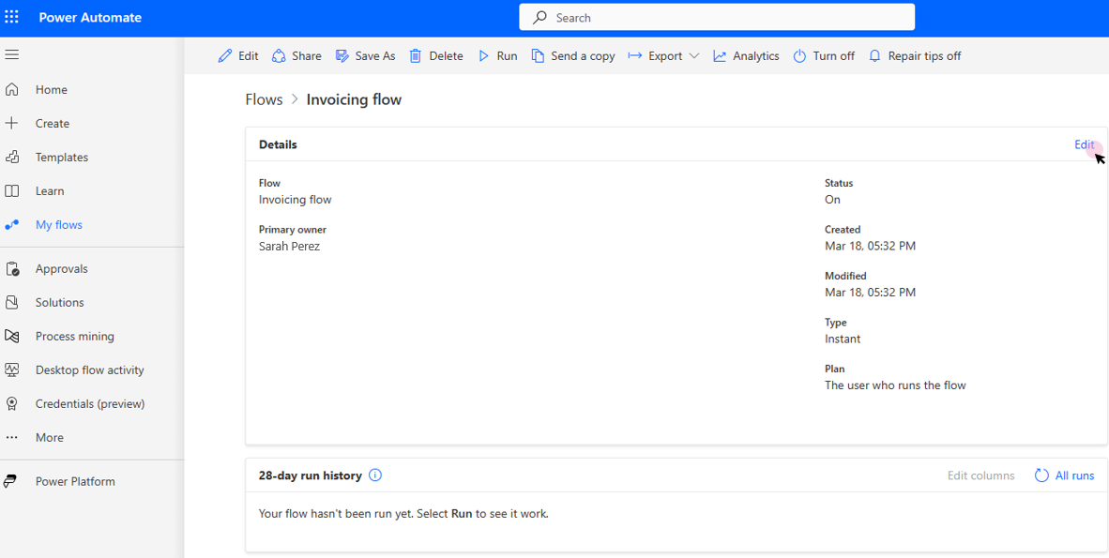Click the Share icon in command bar
The height and width of the screenshot is (558, 1109).
coord(279,56)
